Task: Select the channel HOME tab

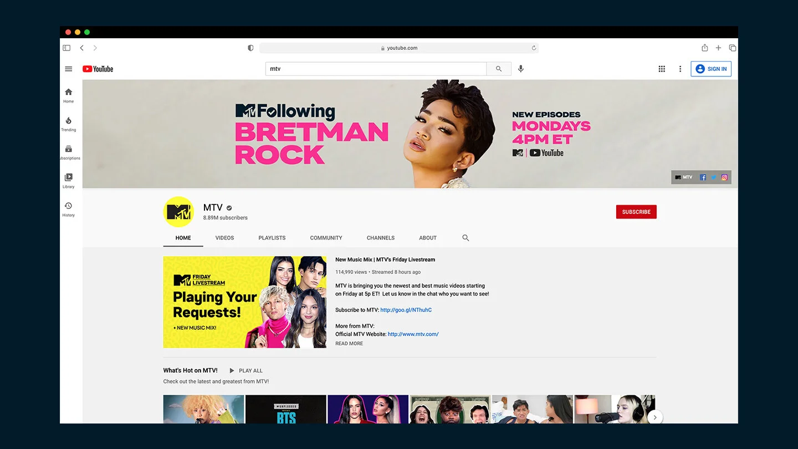Action: coord(183,238)
